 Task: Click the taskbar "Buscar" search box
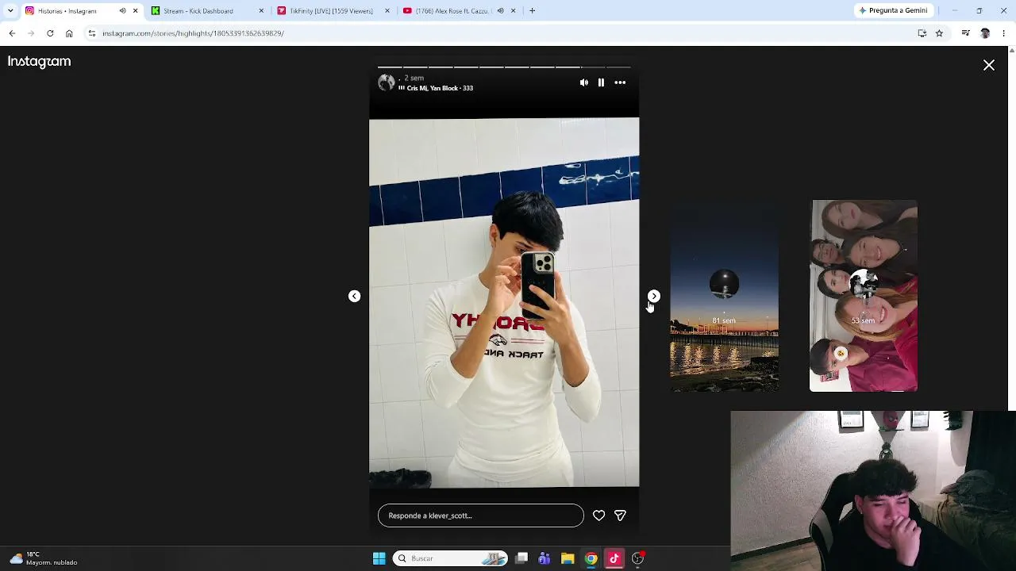click(450, 558)
